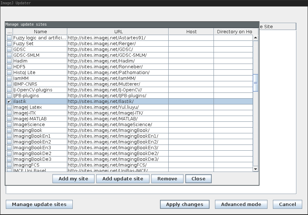
Task: Click the vertical scrollbar thumb handle
Action: [256, 83]
